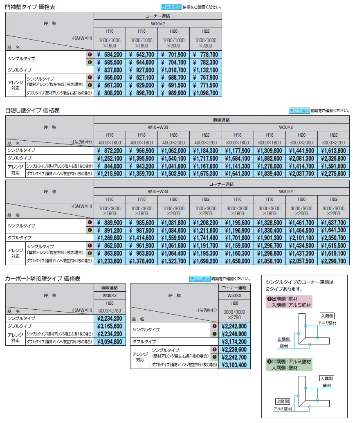Click the pink ❶出隅側:壁材 legend label
Viewport: 355px width, 423px height.
coord(289,302)
